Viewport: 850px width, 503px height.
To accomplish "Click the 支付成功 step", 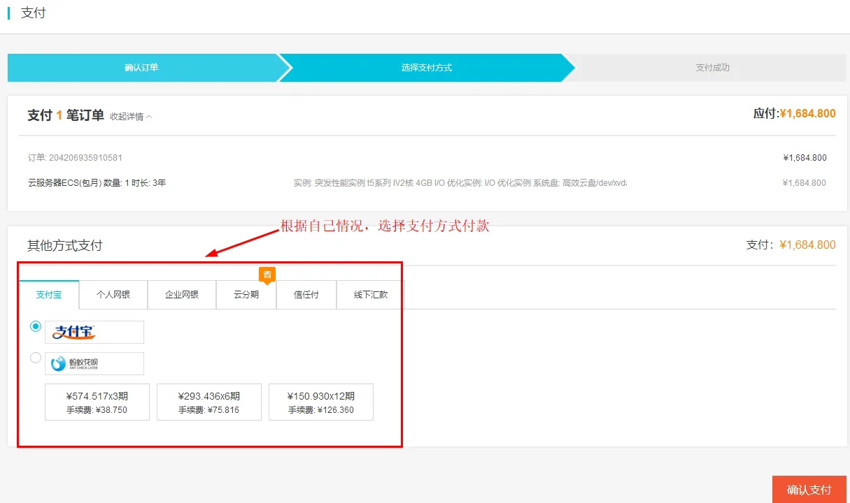I will point(712,68).
